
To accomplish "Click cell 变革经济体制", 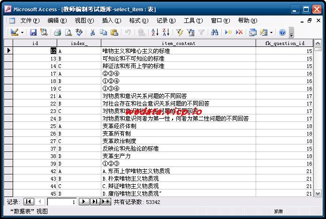I will click(178, 126).
